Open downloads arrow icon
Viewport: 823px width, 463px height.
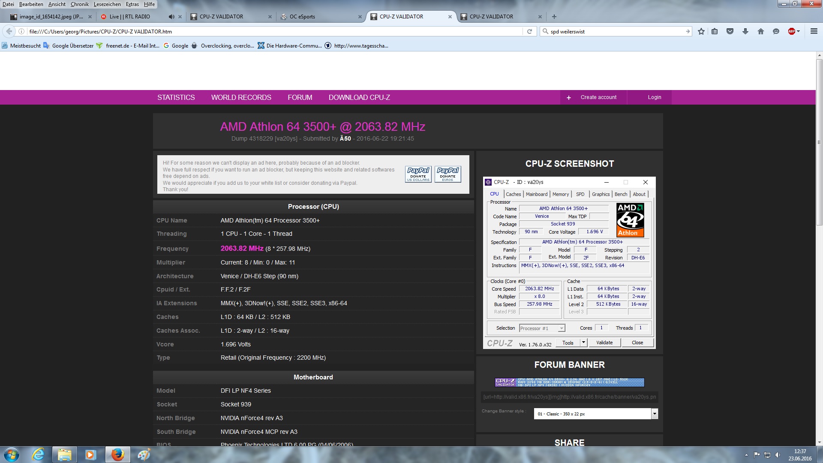point(745,31)
